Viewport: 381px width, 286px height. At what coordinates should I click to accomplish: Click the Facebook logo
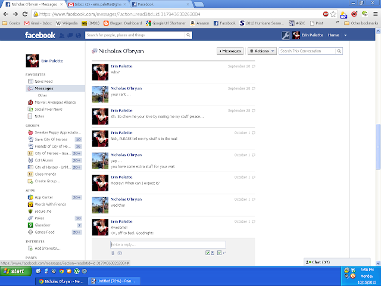pyautogui.click(x=40, y=35)
